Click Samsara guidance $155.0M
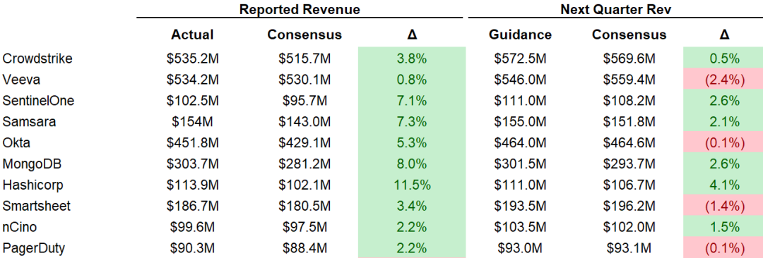Viewport: 763px width, 258px height. [520, 122]
